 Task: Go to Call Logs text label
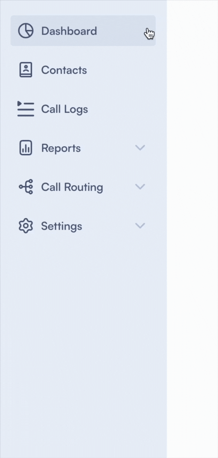click(x=64, y=109)
